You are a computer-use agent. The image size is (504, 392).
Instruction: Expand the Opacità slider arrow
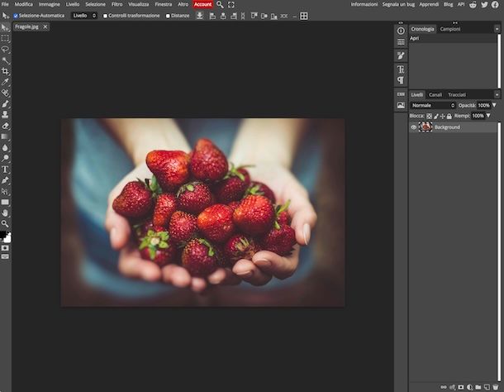pos(494,105)
